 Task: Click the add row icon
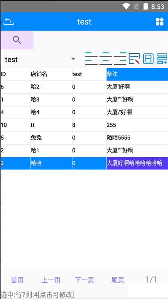[x=162, y=58]
